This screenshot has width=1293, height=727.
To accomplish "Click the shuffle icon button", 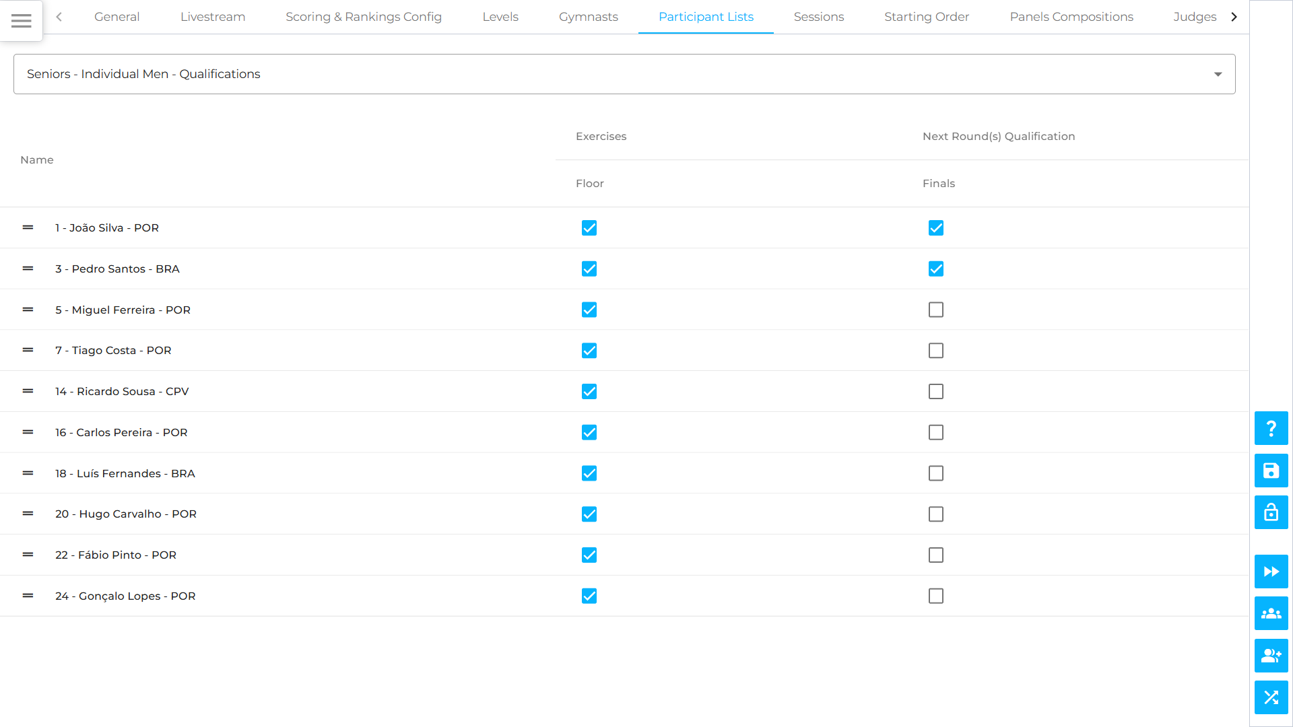I will 1271,697.
